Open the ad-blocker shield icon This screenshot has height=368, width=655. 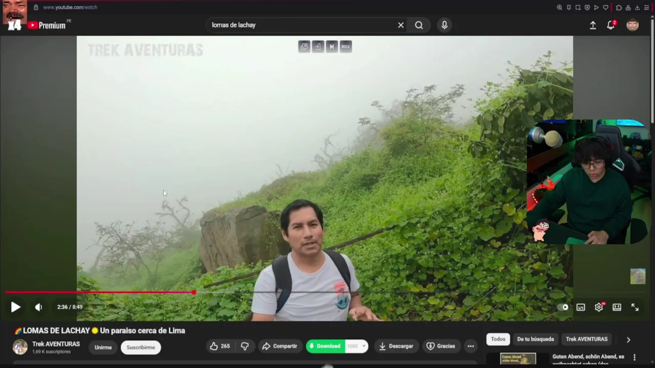click(x=587, y=7)
